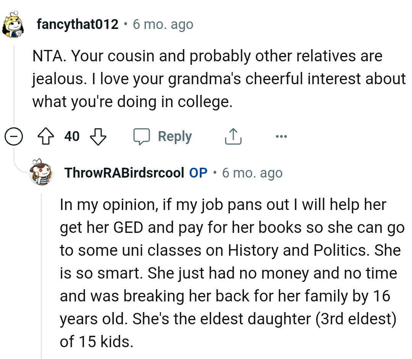Click ThrowRABirdsrcool's profile avatar
The height and width of the screenshot is (359, 412).
click(x=42, y=173)
